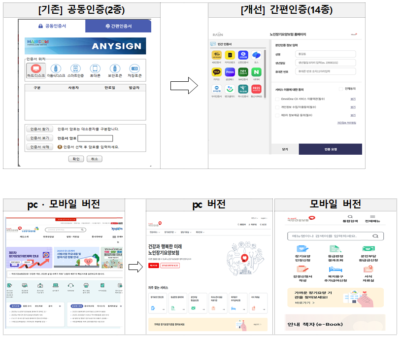Click the 휴대폰 번호 input field

point(325,71)
